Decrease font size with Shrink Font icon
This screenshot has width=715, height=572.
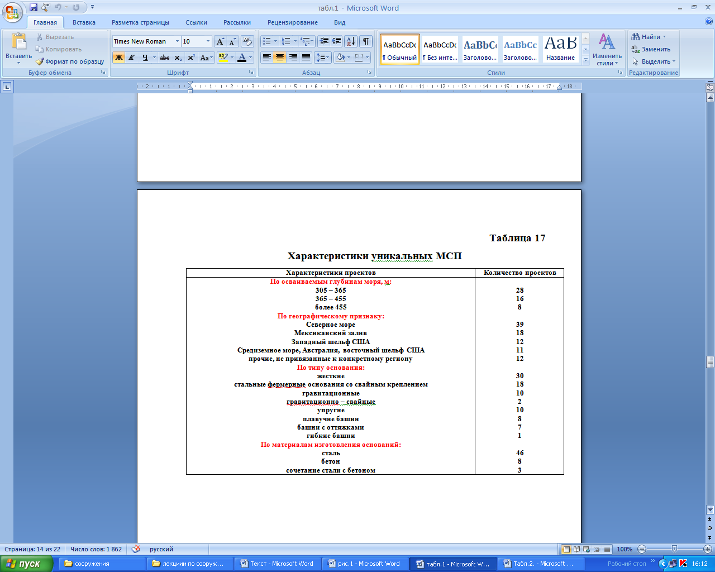pyautogui.click(x=233, y=41)
